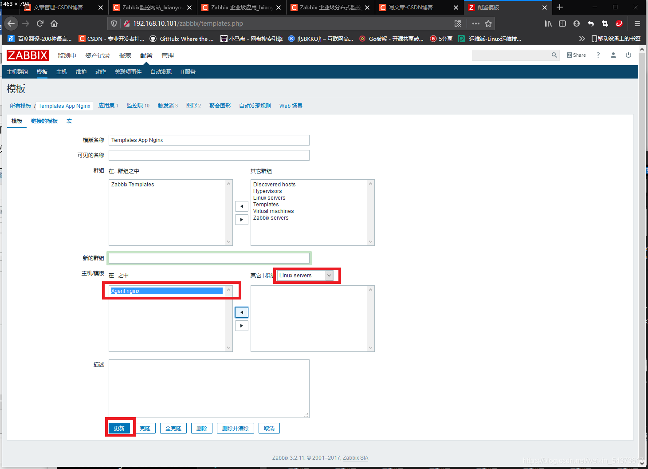
Task: Click the 新的群组 input field
Action: tap(209, 258)
